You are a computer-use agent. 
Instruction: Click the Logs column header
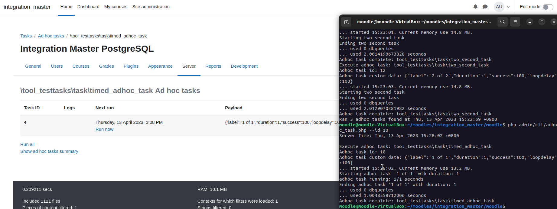pos(69,108)
